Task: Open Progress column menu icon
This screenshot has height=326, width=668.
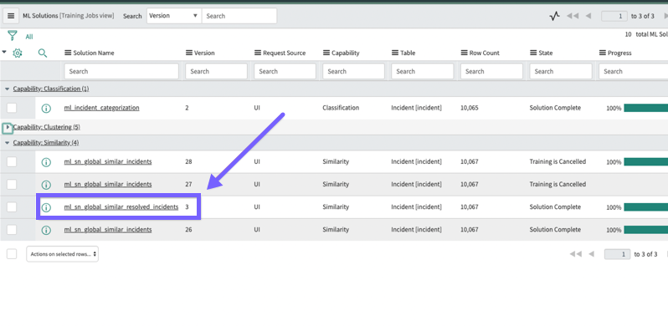Action: 603,53
